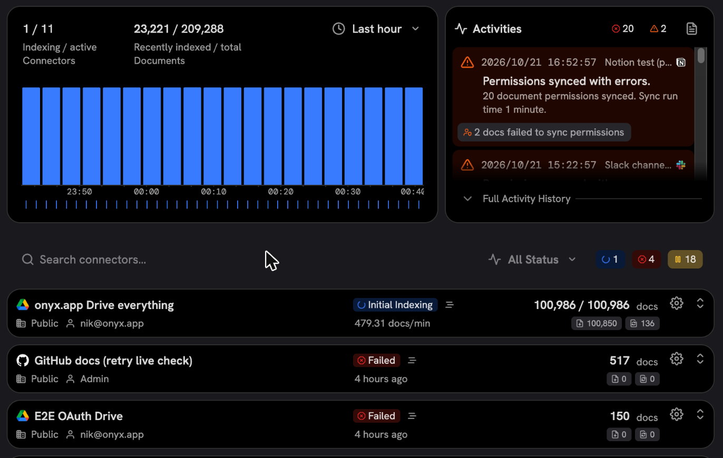Open settings gear for onyx.app Drive everything

[677, 303]
